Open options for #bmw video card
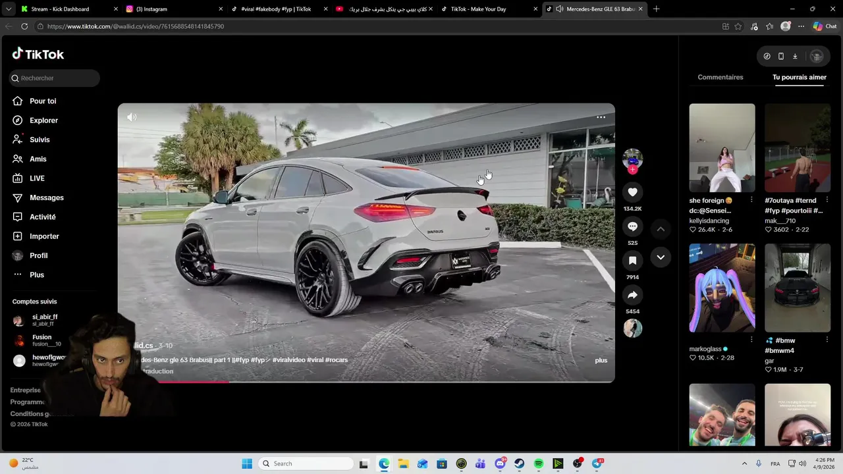 click(827, 340)
